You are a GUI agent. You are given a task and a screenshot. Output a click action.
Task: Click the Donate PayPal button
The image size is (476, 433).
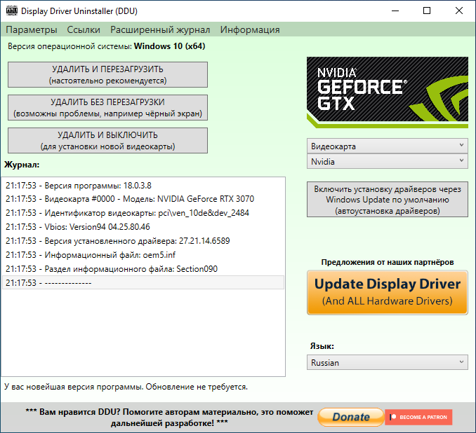pyautogui.click(x=351, y=417)
